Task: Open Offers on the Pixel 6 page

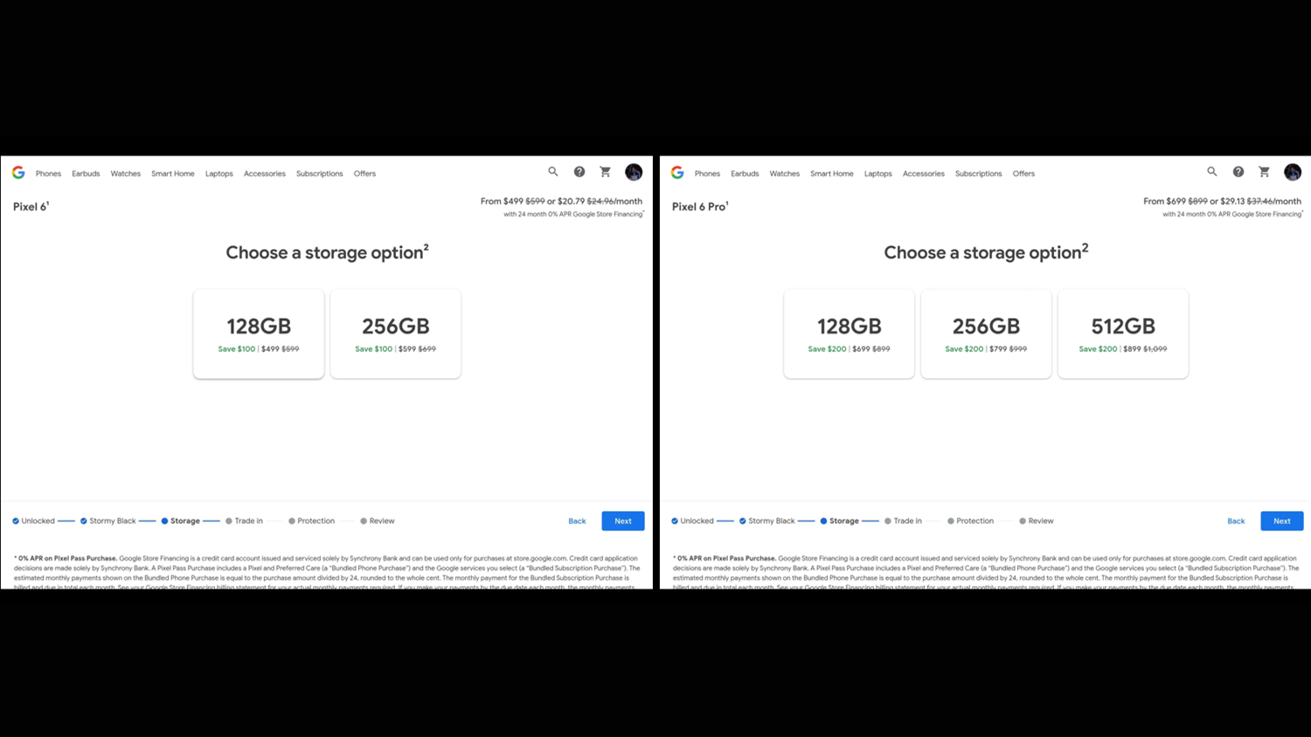Action: click(364, 174)
